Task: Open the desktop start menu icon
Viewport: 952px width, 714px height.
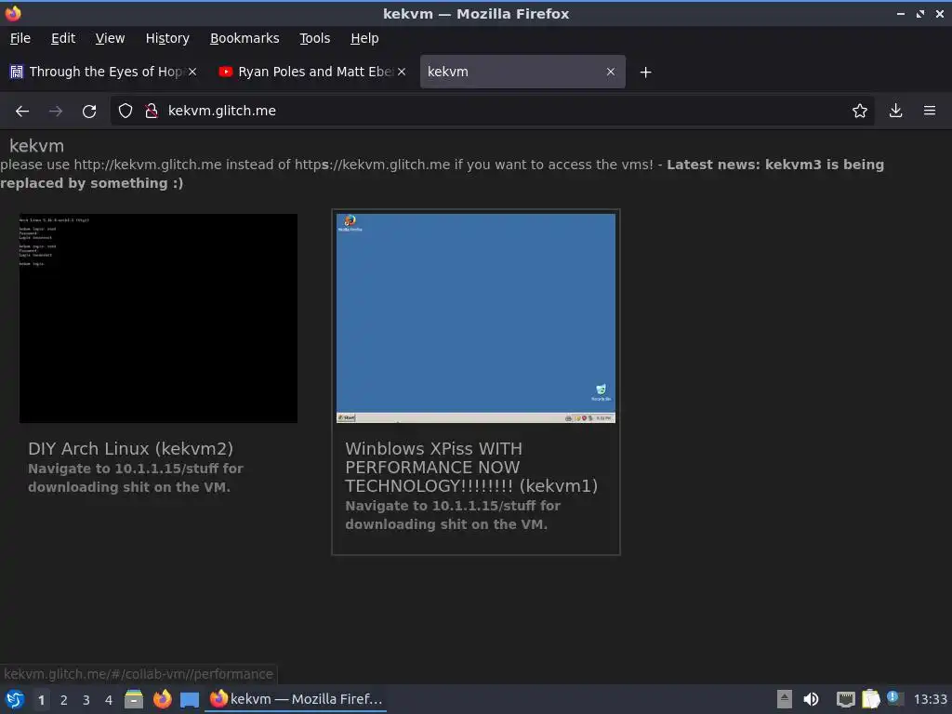Action: (x=15, y=699)
